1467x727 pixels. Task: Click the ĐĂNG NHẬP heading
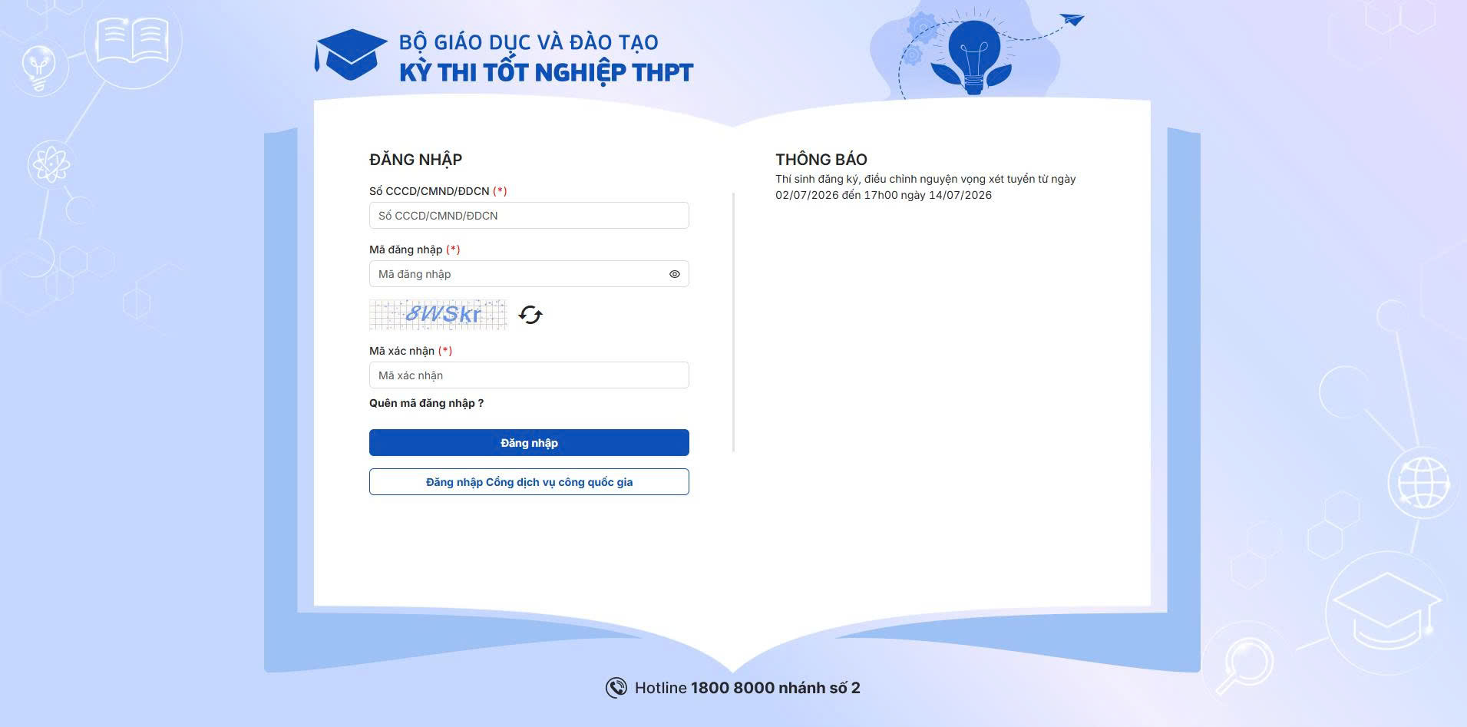tap(415, 160)
